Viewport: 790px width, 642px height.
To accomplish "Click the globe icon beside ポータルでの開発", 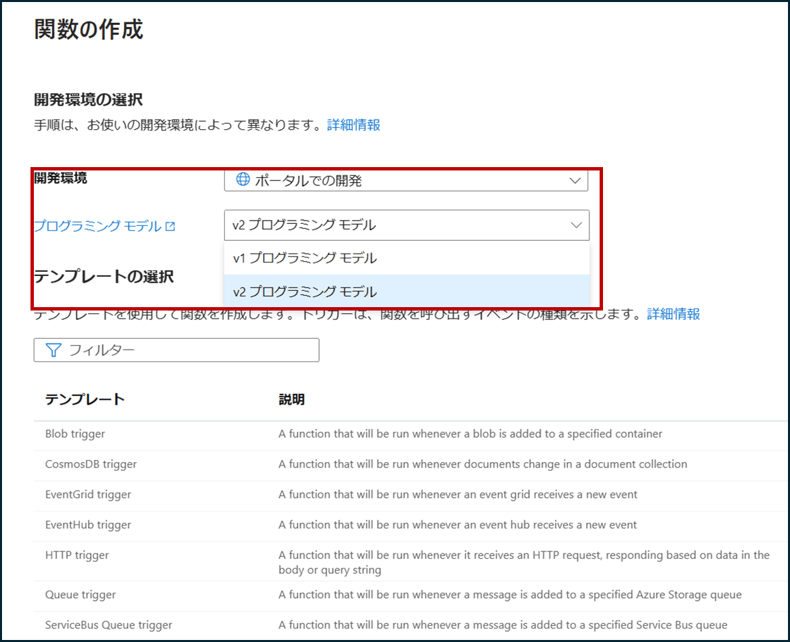I will point(242,180).
